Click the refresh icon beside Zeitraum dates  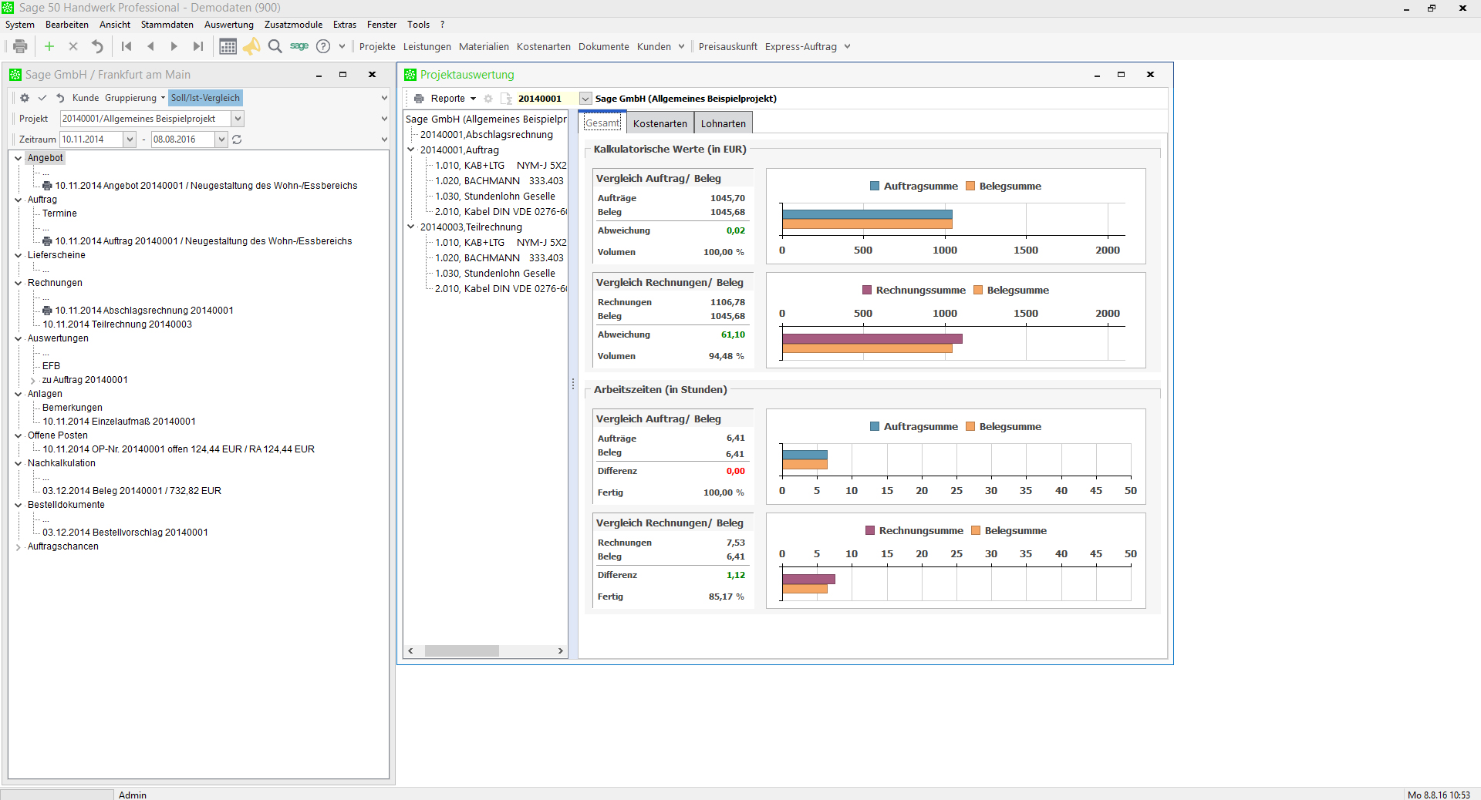point(237,139)
